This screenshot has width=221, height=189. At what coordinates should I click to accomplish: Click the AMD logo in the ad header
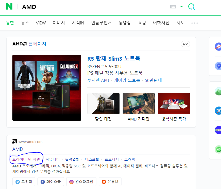coord(19,44)
